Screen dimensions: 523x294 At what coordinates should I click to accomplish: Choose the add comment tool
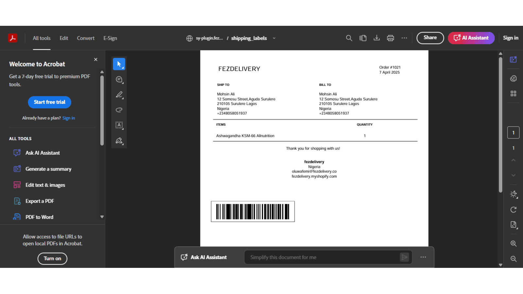tap(119, 79)
